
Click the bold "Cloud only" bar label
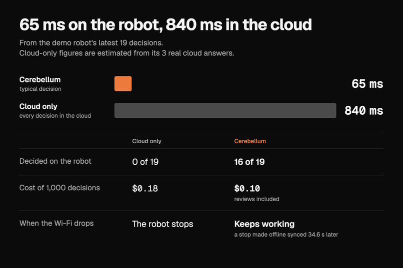coord(38,106)
